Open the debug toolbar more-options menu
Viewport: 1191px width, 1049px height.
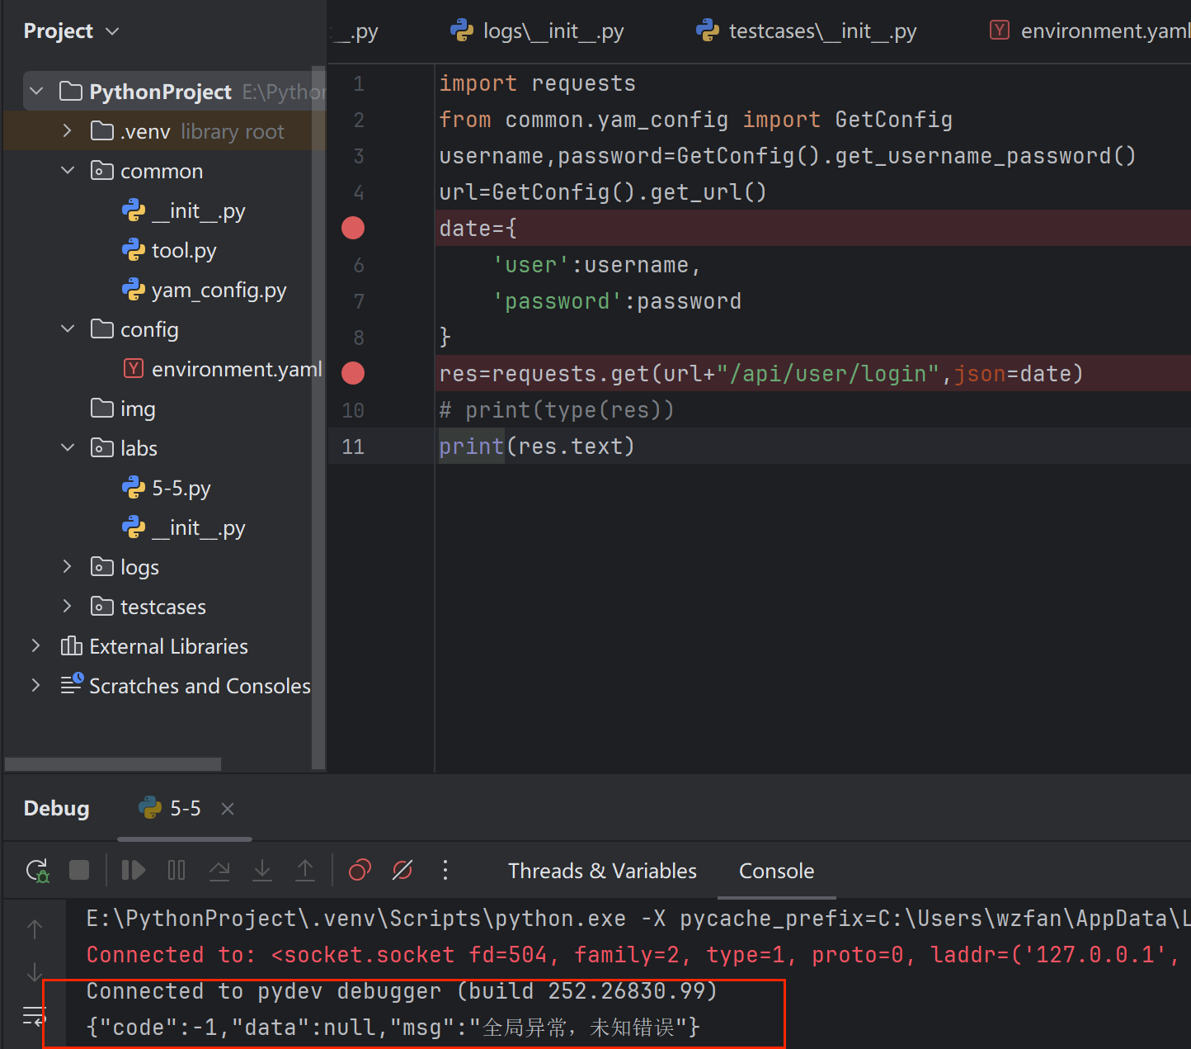click(x=445, y=871)
